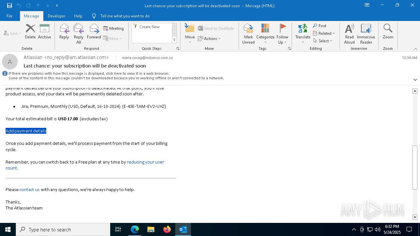Open the Select dropdown

pos(323,41)
